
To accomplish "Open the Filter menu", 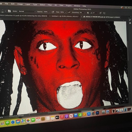I will click(x=50, y=5).
